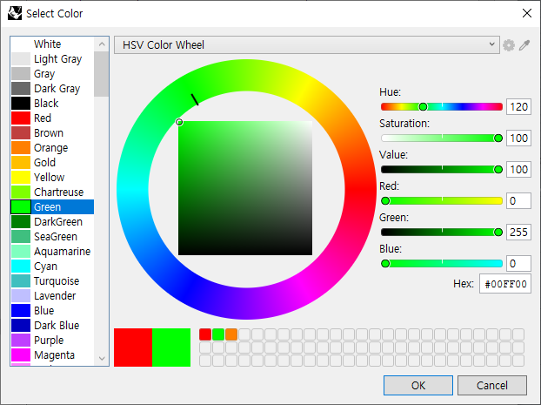
Task: Activate the eyedropper color sampler
Action: click(x=524, y=45)
